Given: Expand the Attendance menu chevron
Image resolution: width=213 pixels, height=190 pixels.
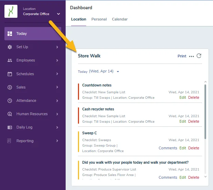Looking at the screenshot, I should coord(57,100).
